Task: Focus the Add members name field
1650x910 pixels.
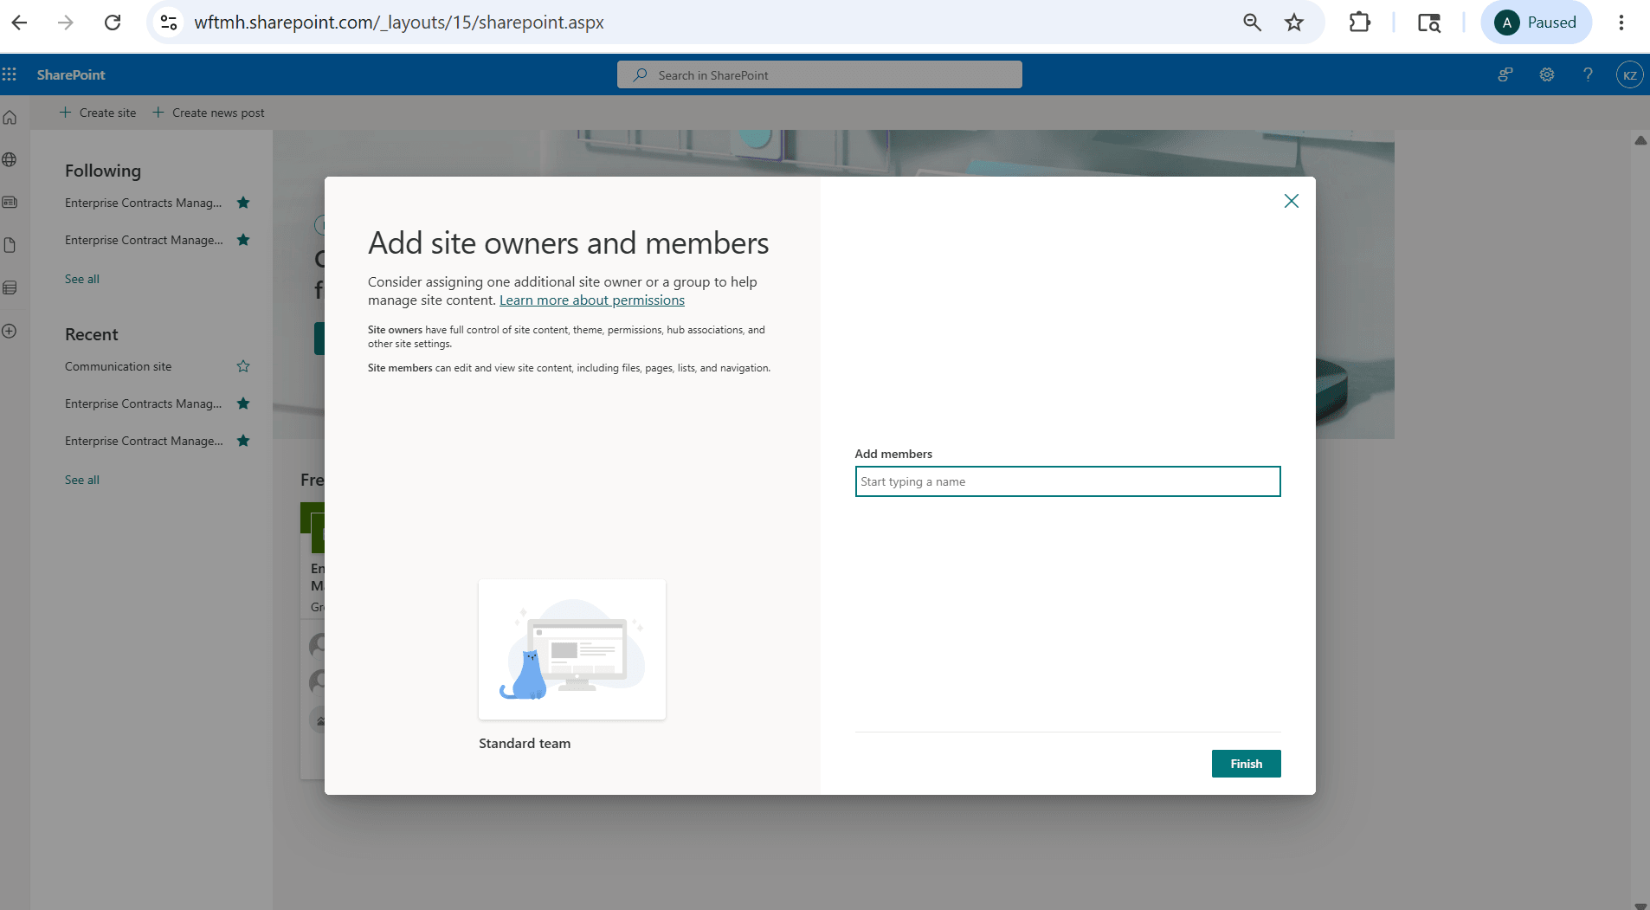Action: click(x=1067, y=481)
